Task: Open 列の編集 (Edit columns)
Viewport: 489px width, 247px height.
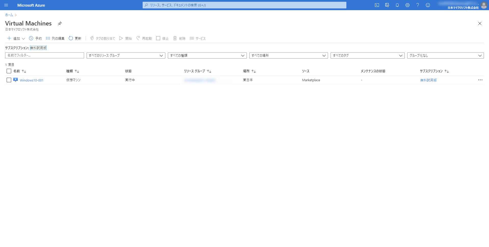Action: [55, 38]
